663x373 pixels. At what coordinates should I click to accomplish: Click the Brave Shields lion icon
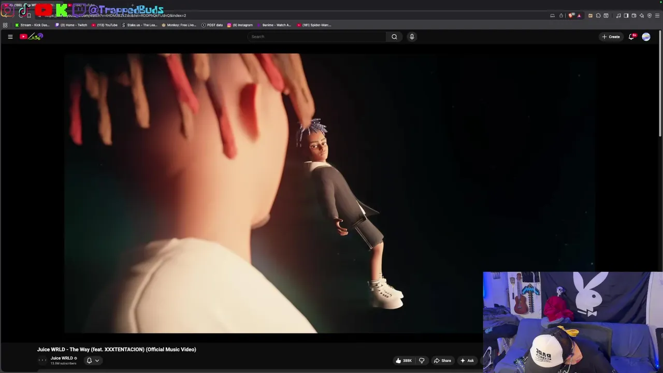(571, 16)
